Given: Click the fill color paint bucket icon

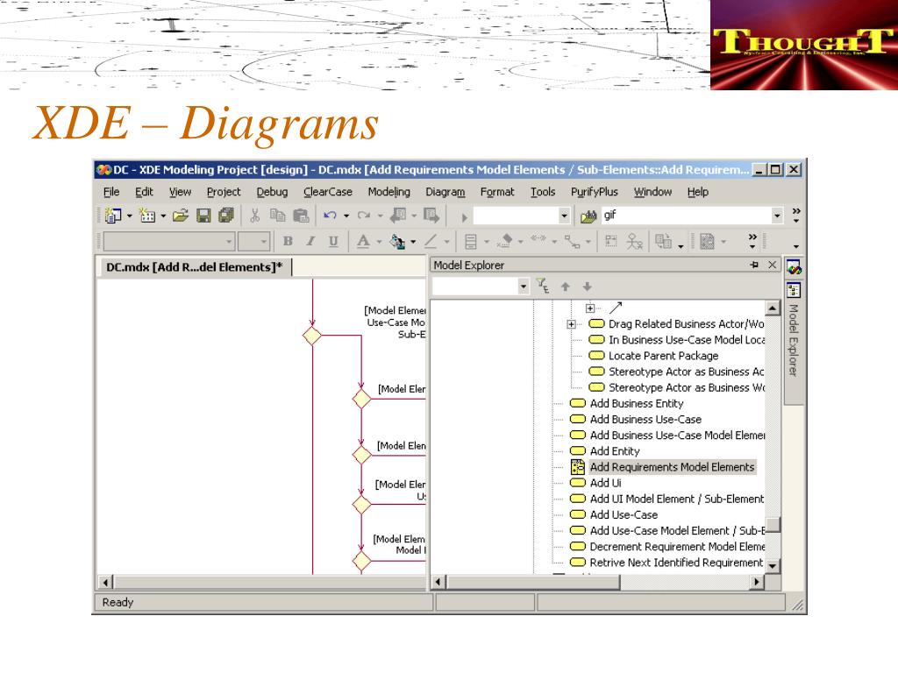Looking at the screenshot, I should pyautogui.click(x=397, y=242).
